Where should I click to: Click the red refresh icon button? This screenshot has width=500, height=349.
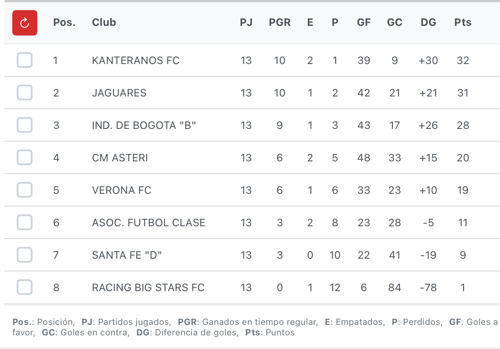(x=25, y=23)
